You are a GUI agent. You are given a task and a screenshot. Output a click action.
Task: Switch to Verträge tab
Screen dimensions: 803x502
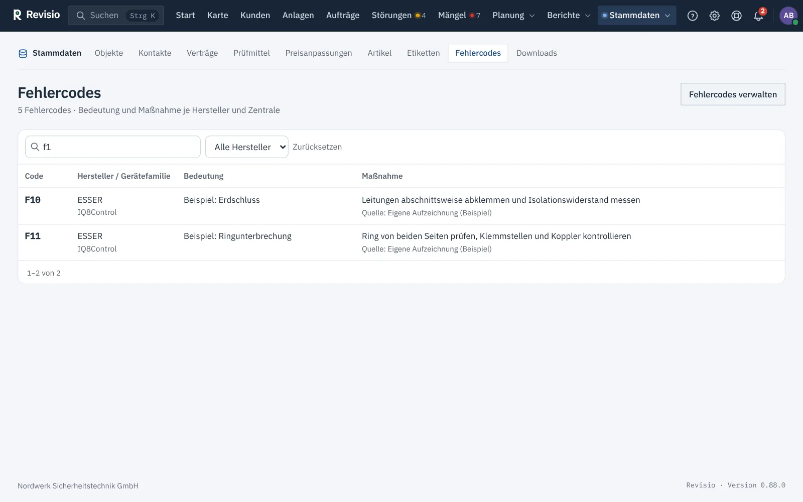(202, 53)
